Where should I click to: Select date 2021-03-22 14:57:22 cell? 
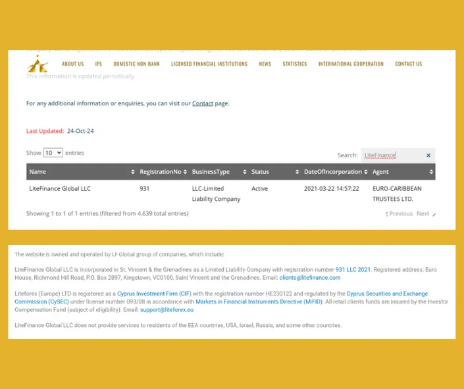[x=332, y=189]
